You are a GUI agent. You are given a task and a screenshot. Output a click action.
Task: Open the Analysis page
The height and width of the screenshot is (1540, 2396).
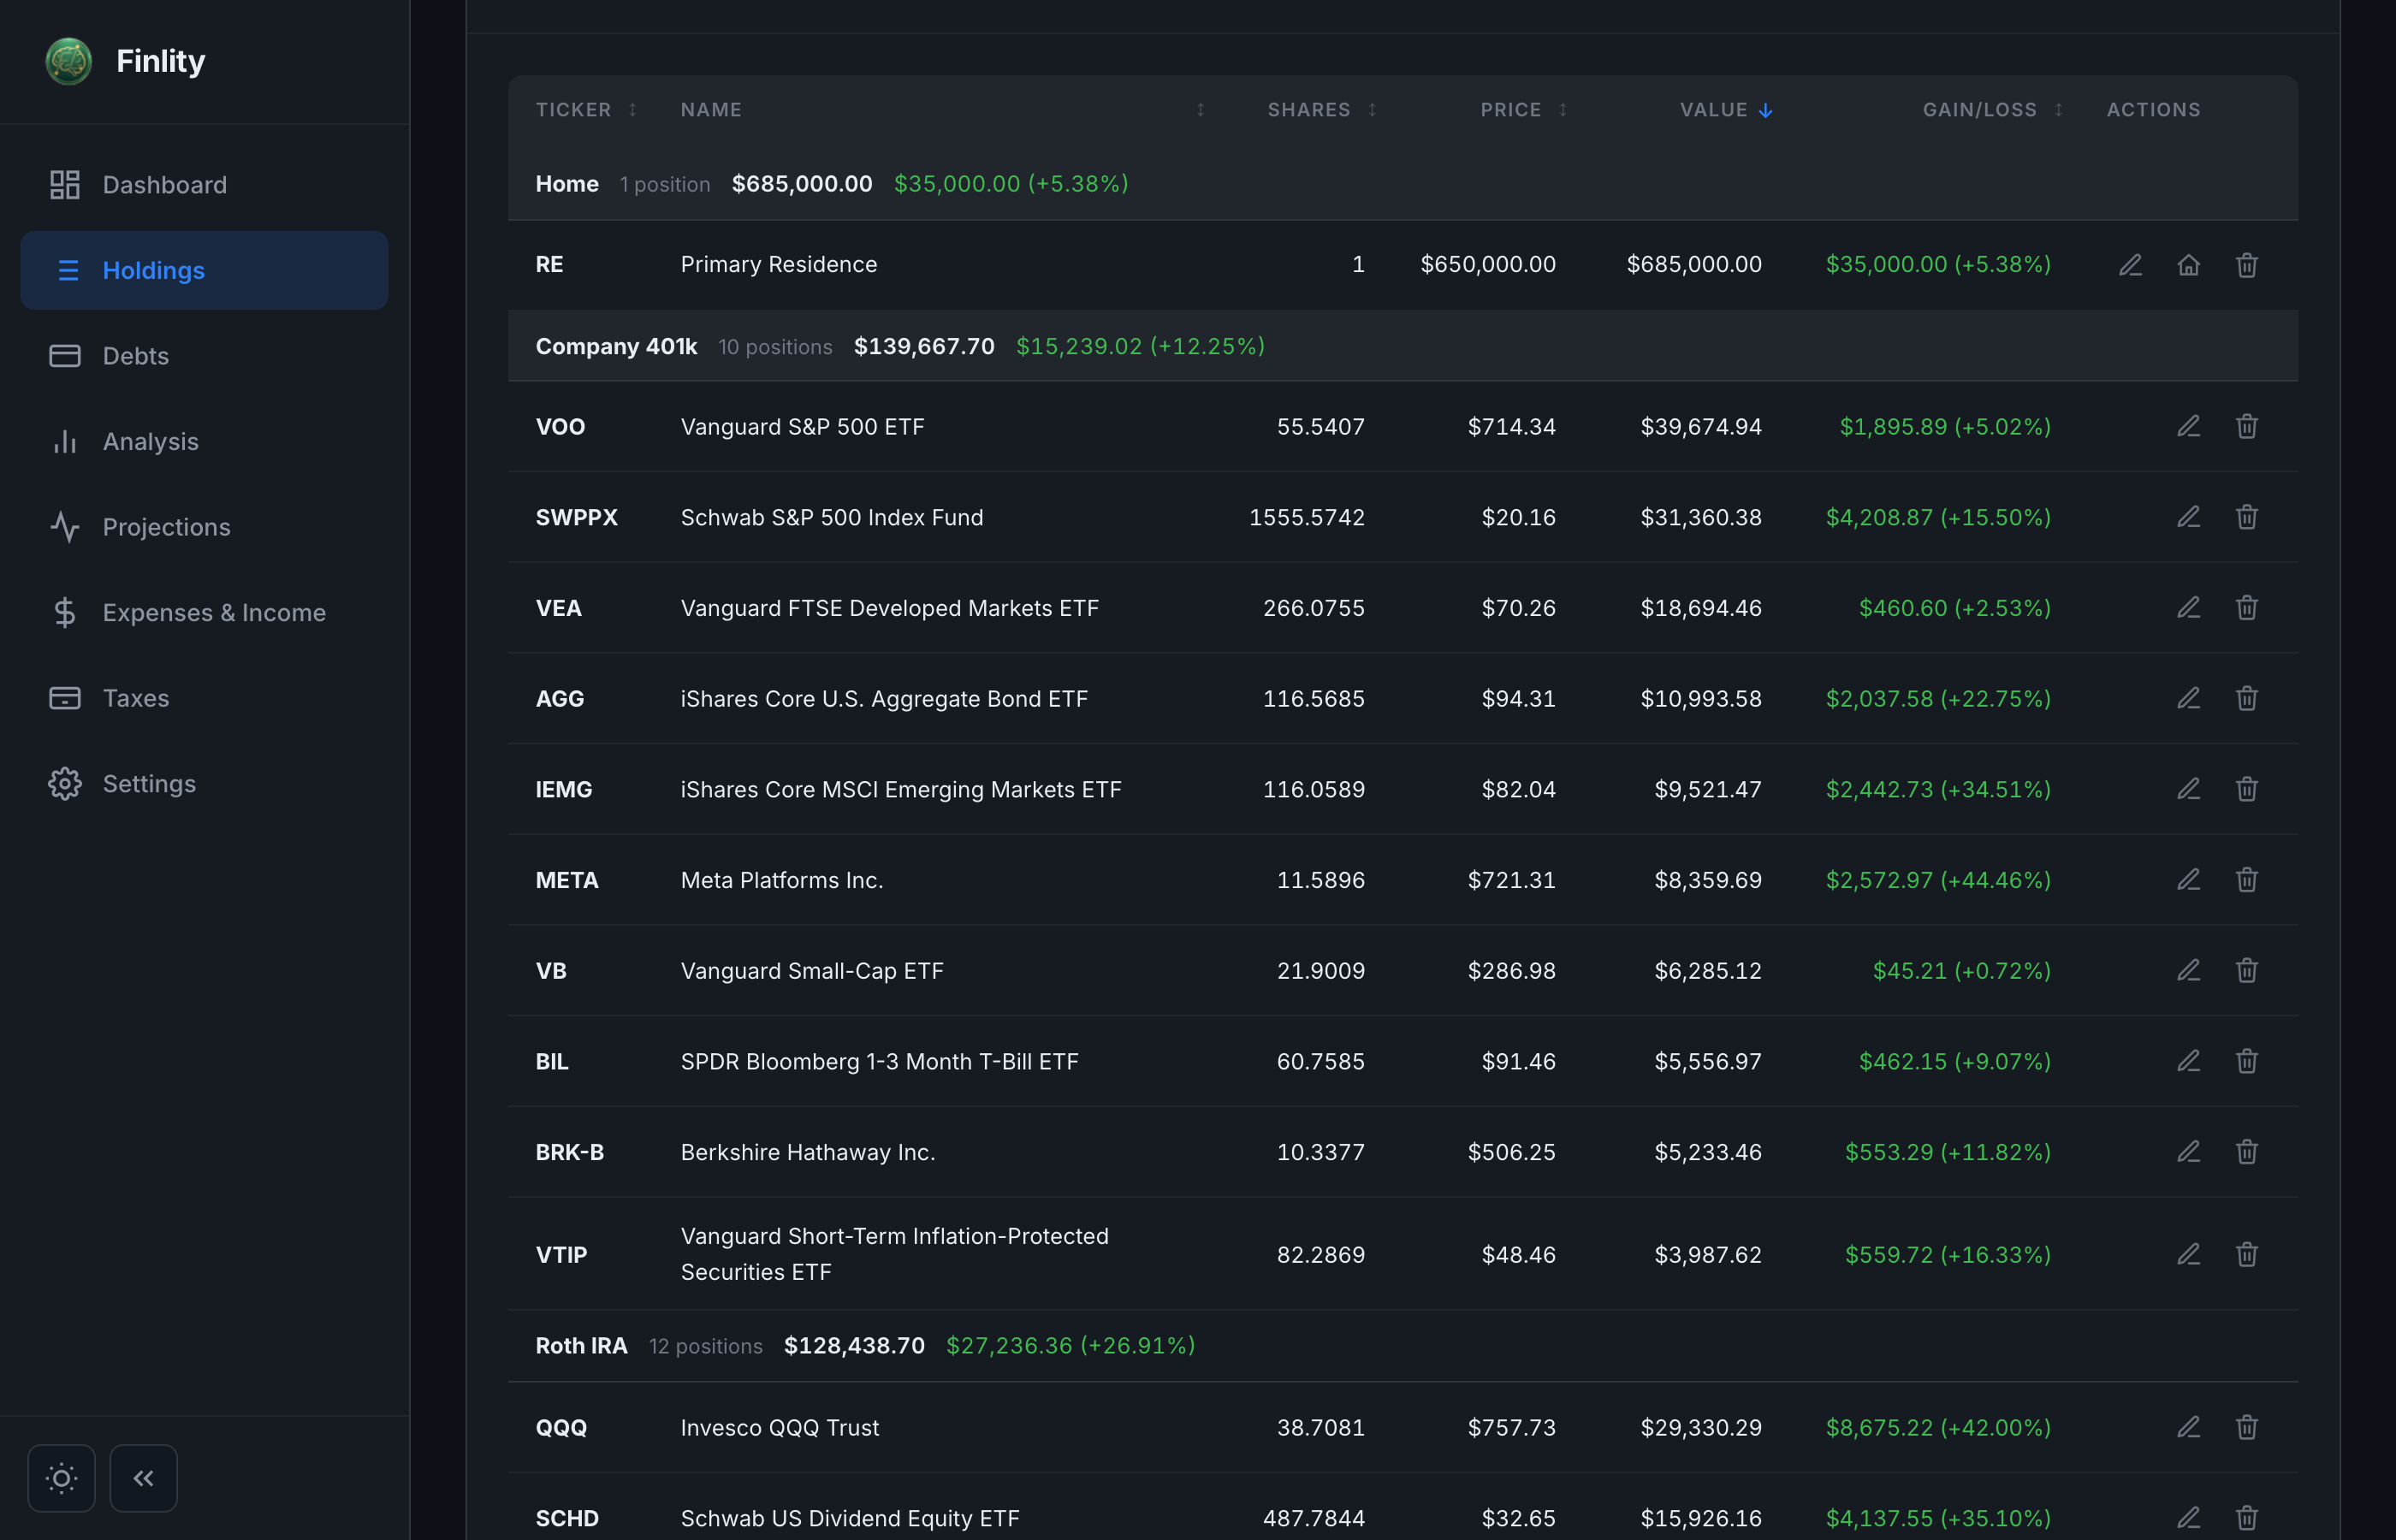[204, 442]
